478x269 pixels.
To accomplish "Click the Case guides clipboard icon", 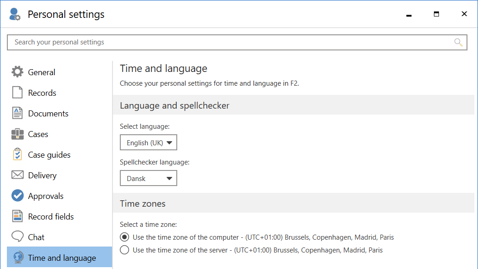I will tap(17, 154).
